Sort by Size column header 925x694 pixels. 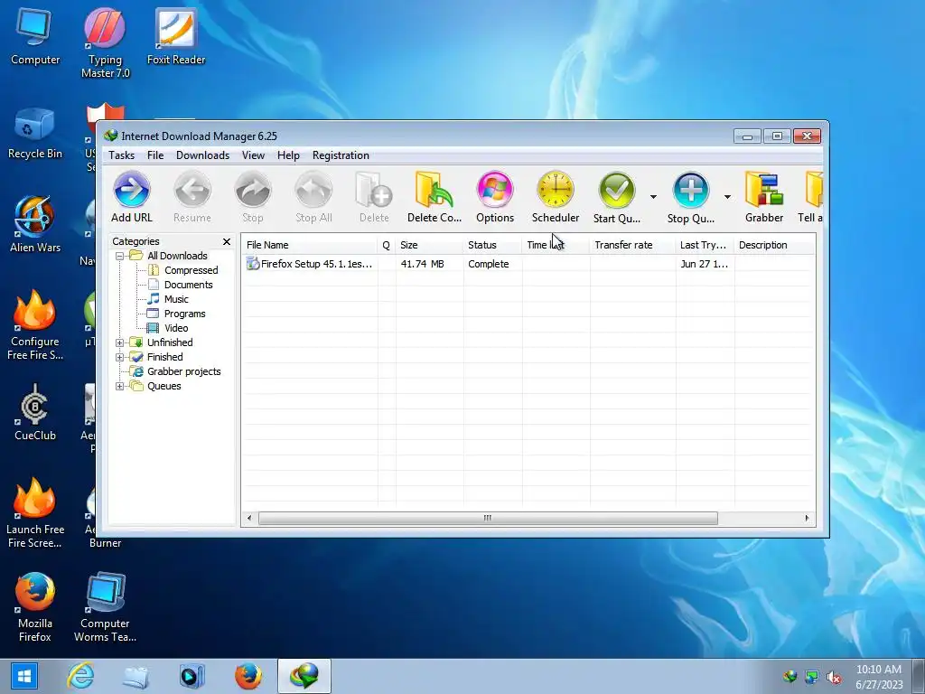(429, 245)
